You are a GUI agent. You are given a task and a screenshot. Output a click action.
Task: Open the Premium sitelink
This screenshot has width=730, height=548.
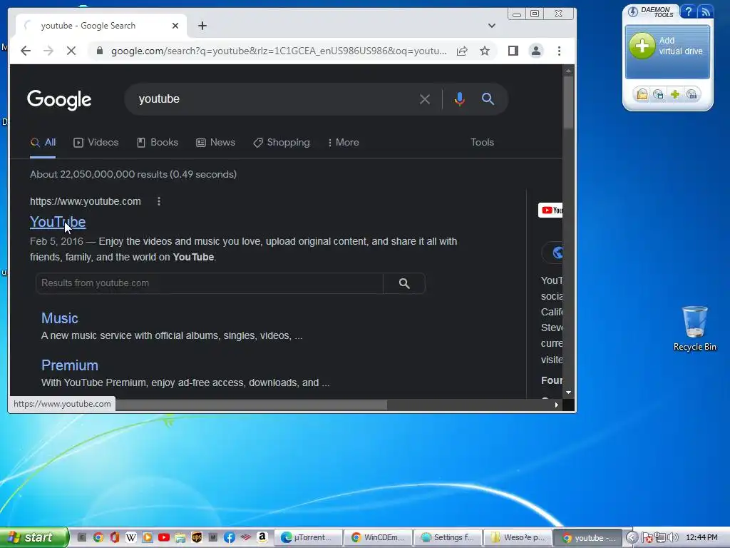click(70, 365)
